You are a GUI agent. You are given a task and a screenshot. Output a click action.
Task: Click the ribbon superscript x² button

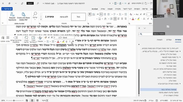[148, 19]
